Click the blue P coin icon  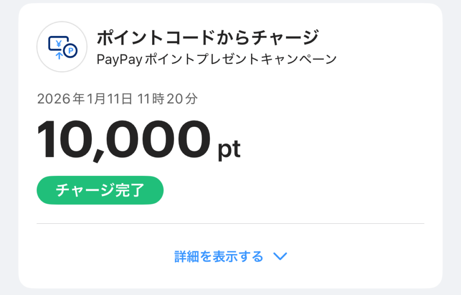[x=70, y=51]
